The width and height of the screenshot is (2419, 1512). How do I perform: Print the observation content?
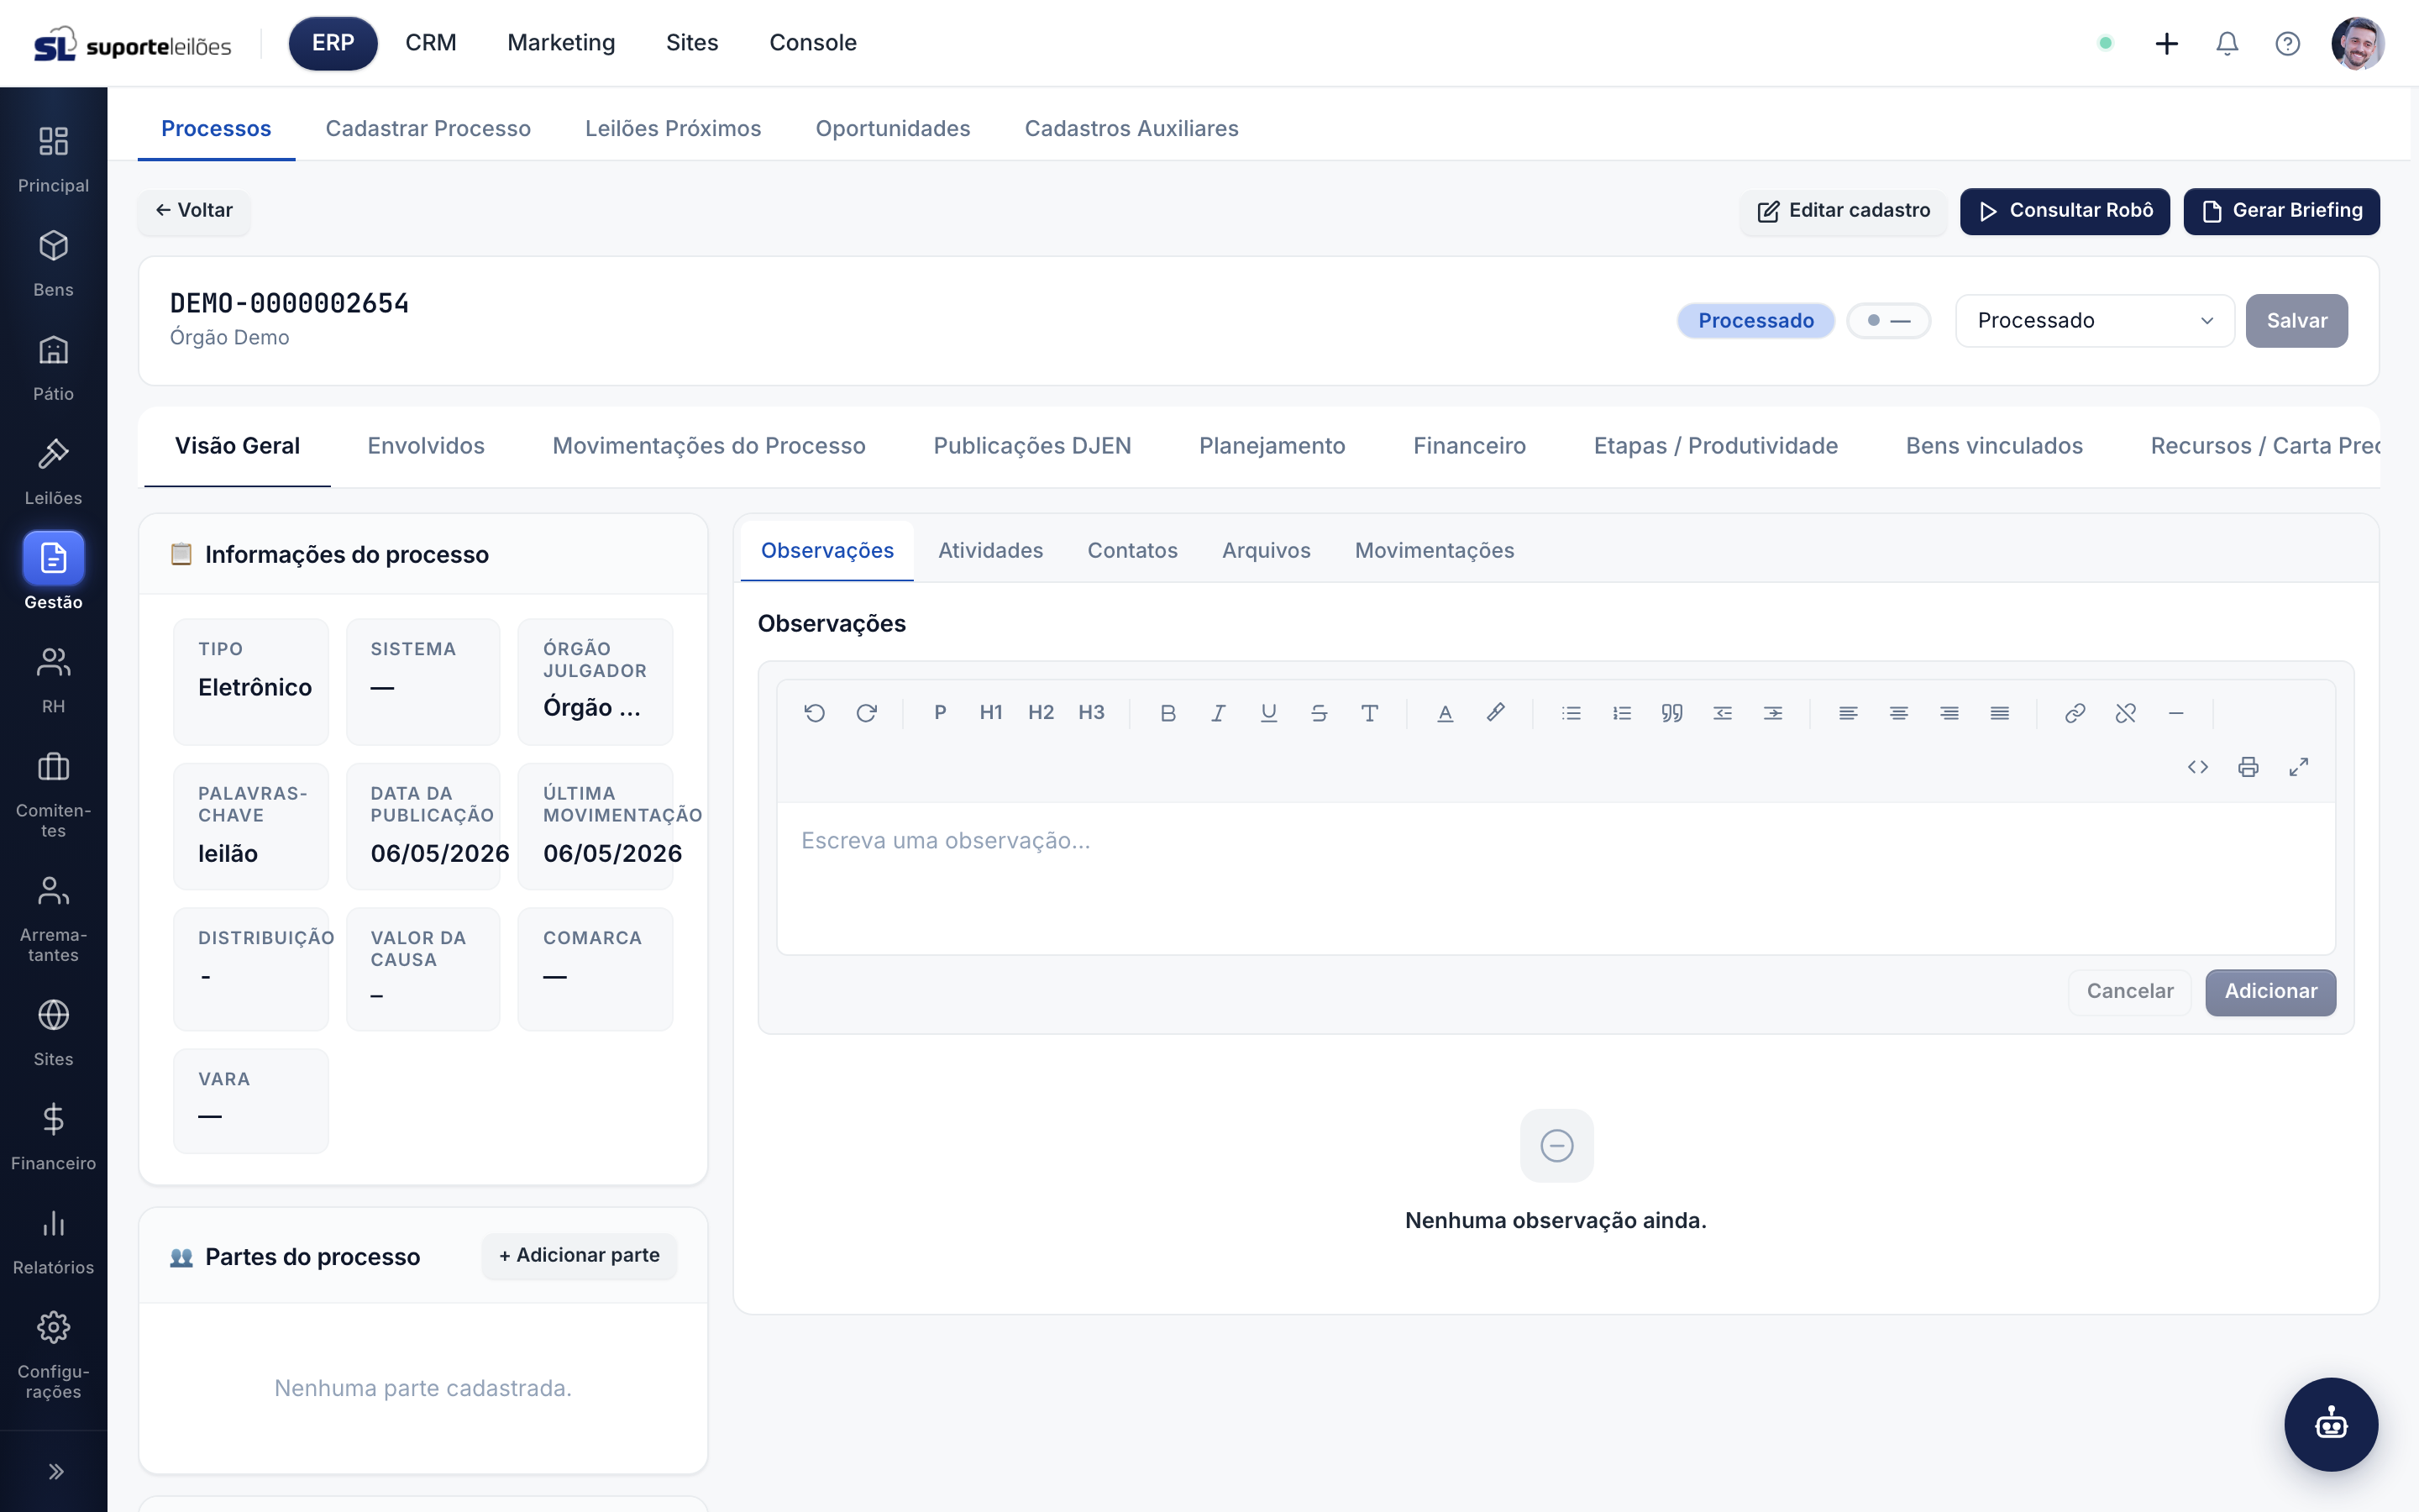pos(2248,767)
